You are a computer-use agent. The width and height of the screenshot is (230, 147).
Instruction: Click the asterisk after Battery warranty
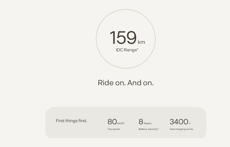pyautogui.click(x=158, y=129)
